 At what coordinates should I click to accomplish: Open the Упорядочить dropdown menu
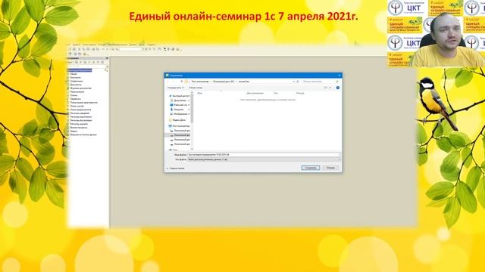click(175, 88)
